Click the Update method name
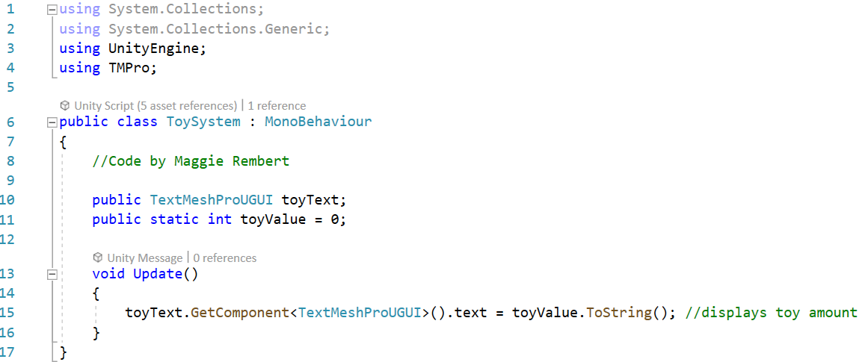The image size is (862, 362). (x=157, y=273)
